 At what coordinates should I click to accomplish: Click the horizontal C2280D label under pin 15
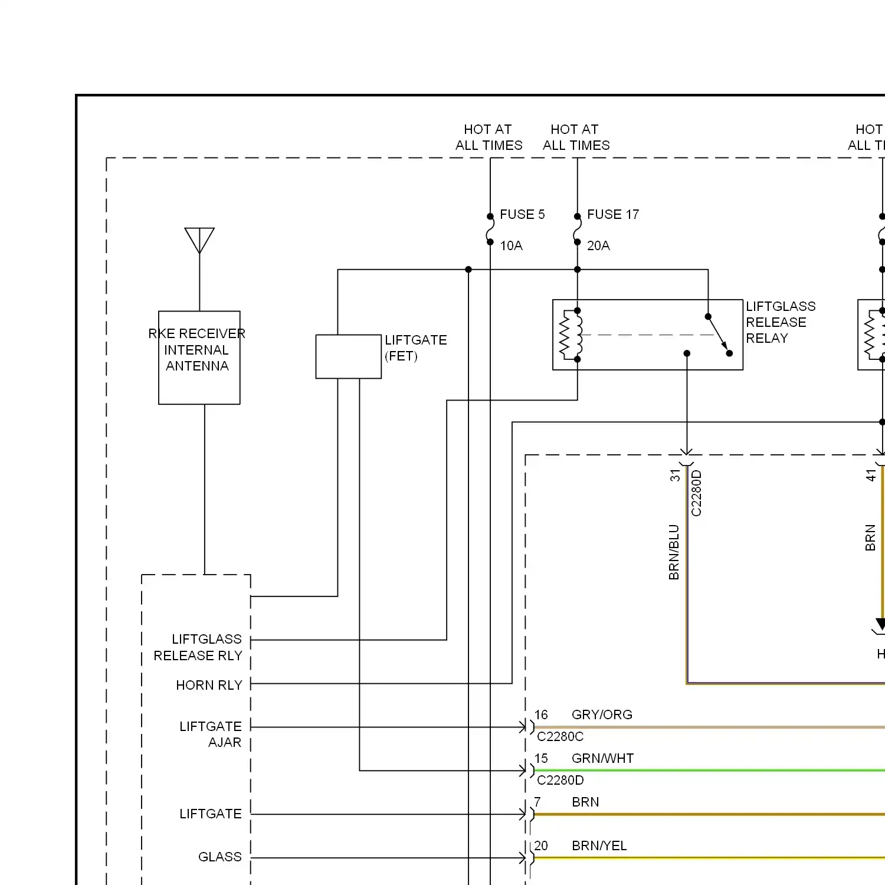point(560,780)
